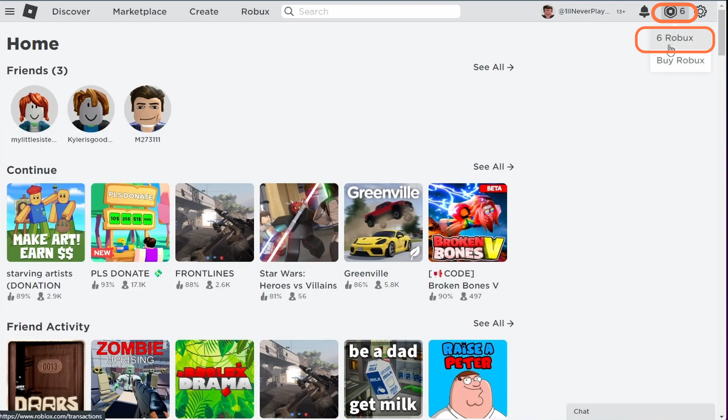The image size is (728, 420).
Task: Click the FRONTLINES title under Continue
Action: coord(204,273)
